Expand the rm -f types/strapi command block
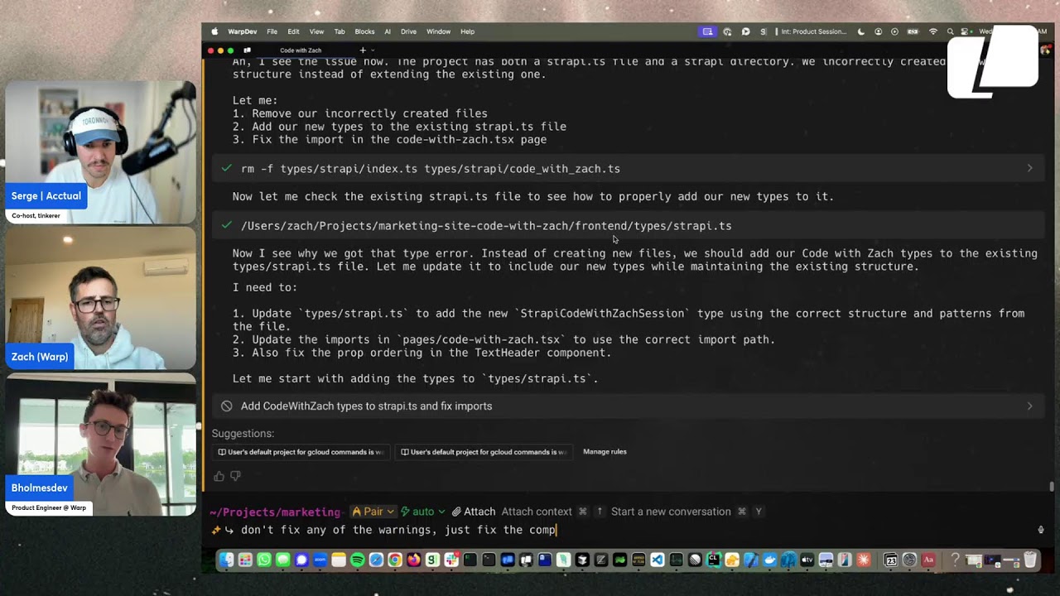The width and height of the screenshot is (1060, 596). [x=1029, y=168]
